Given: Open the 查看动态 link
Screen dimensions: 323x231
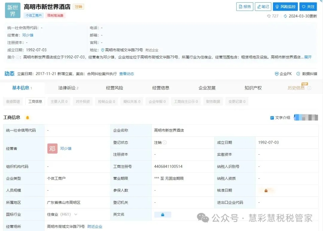Looking at the screenshot, I should pos(127,74).
